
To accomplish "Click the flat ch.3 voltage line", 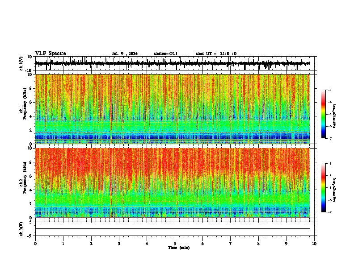I will click(173, 229).
